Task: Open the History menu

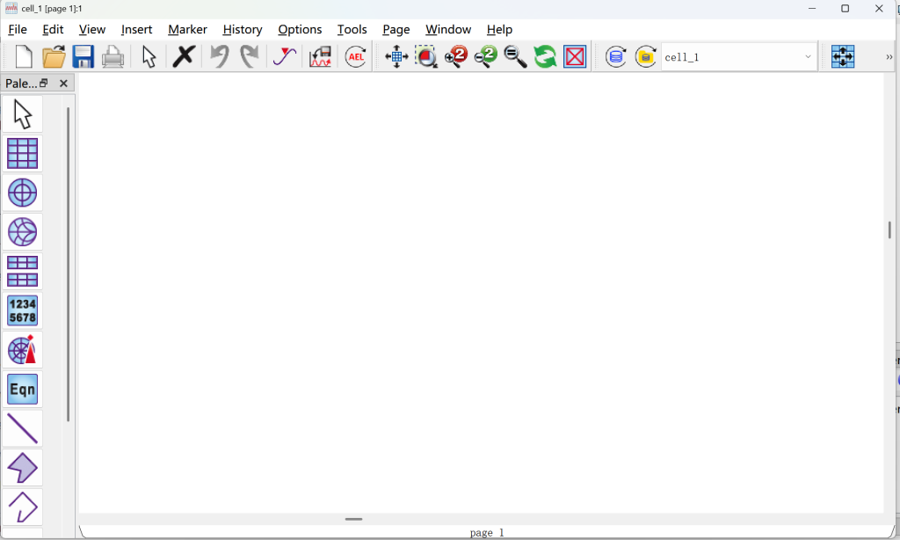Action: 242,30
